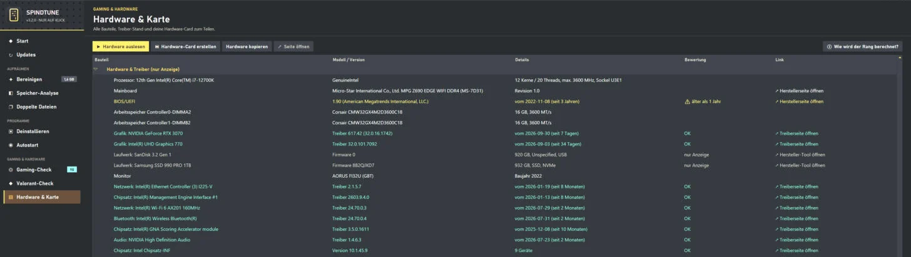Open Treiberseite for NVIDIA GeForce RTX 3070

tap(796, 133)
